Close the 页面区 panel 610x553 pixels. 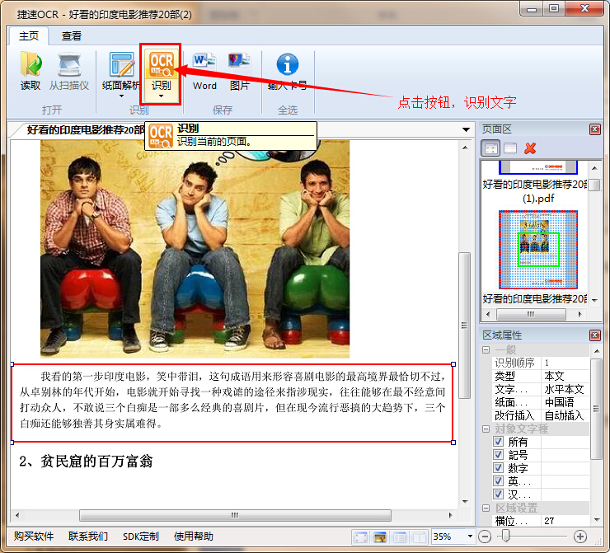pyautogui.click(x=595, y=129)
